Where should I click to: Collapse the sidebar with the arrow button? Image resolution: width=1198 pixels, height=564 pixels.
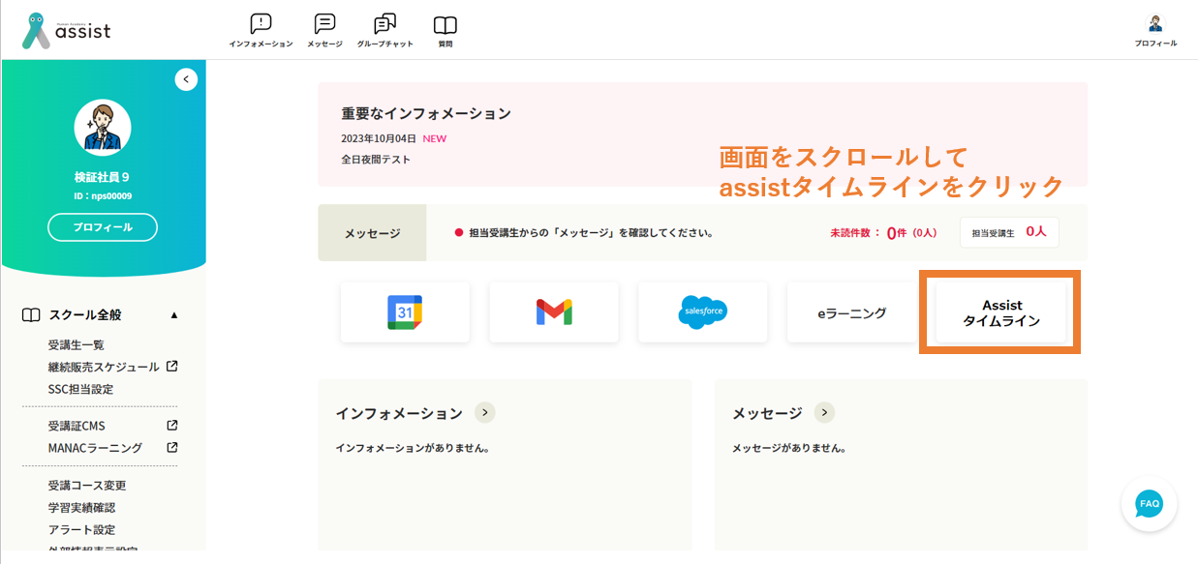pyautogui.click(x=186, y=79)
